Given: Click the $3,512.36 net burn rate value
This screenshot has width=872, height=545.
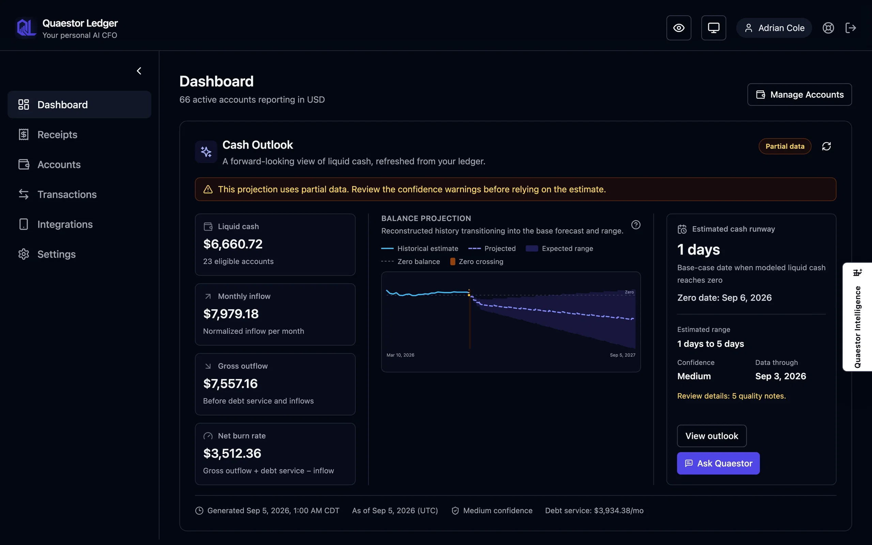Looking at the screenshot, I should 232,453.
